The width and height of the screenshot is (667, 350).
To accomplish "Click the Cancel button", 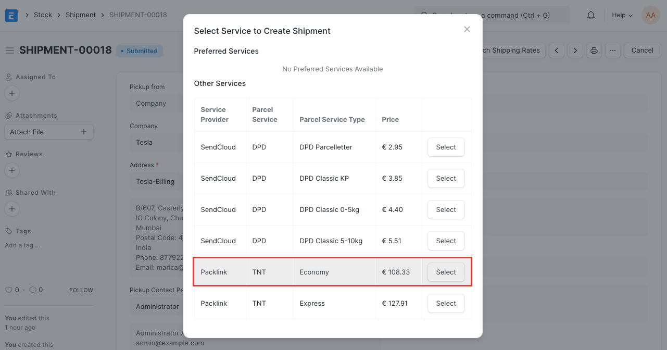I will point(641,50).
